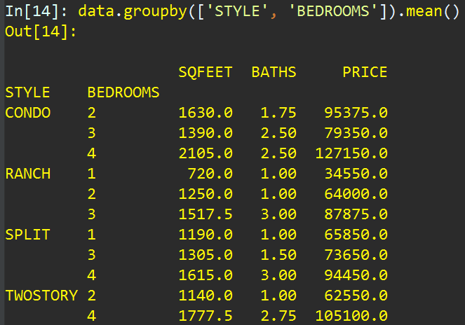The width and height of the screenshot is (465, 325).
Task: Click the CONDO row label
Action: point(27,113)
